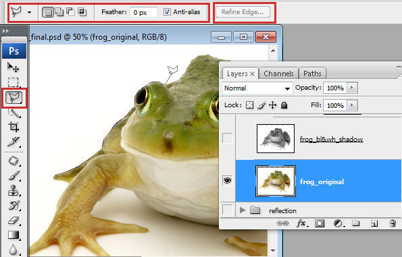This screenshot has width=402, height=257.
Task: Click the document scroll down arrow
Action: [x=274, y=251]
